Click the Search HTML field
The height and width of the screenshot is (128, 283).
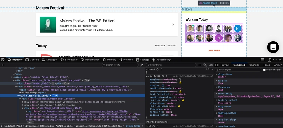(x=120, y=65)
